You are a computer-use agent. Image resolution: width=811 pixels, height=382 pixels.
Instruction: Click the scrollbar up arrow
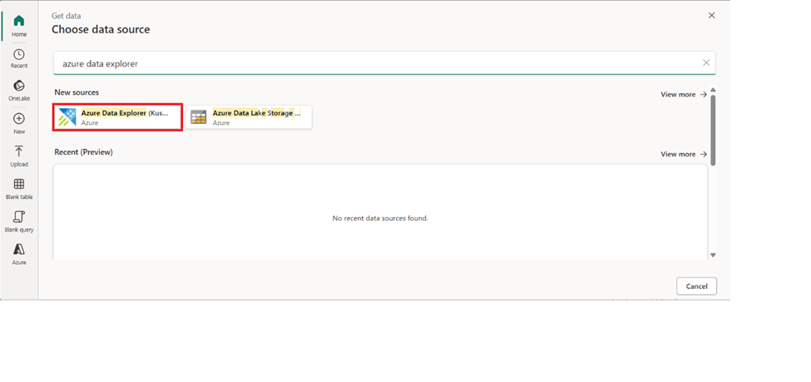point(713,90)
